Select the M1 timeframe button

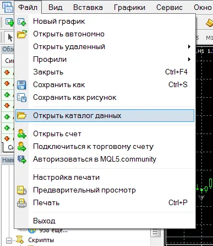click(x=209, y=38)
